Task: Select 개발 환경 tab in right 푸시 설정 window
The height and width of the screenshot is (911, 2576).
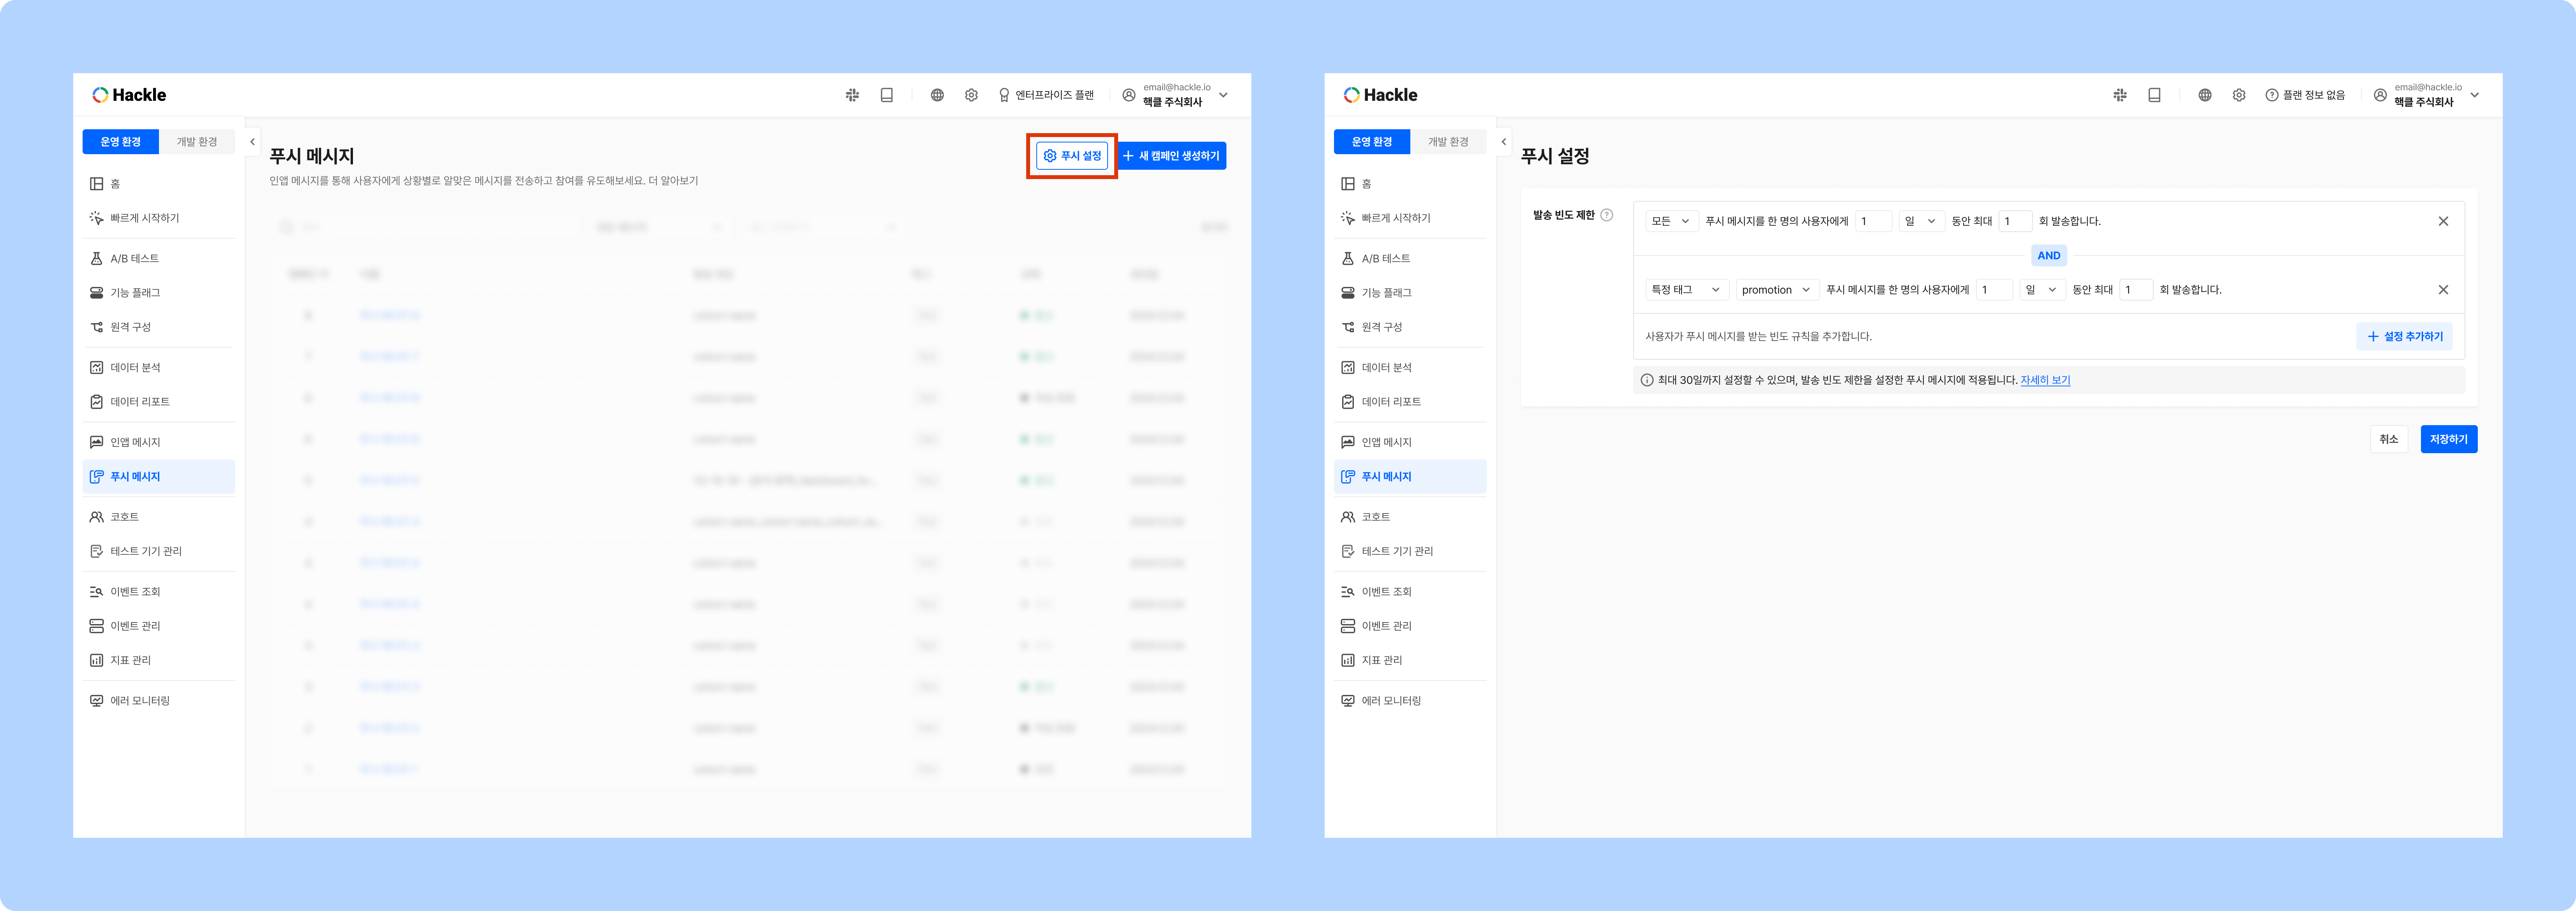Action: 1448,142
